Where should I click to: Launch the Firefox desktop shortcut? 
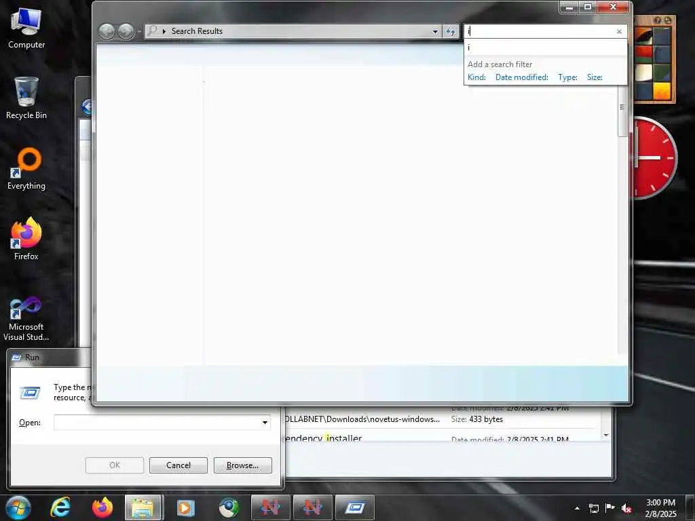pyautogui.click(x=26, y=239)
